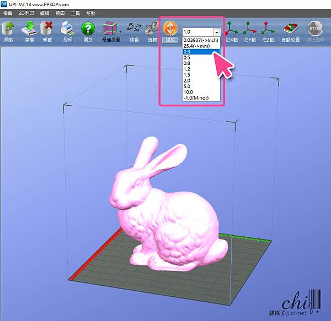Click the Print (列印) printer icon
The width and height of the screenshot is (331, 321).
tap(67, 29)
